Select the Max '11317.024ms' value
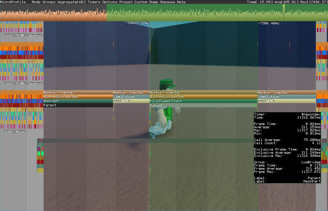 [309, 130]
